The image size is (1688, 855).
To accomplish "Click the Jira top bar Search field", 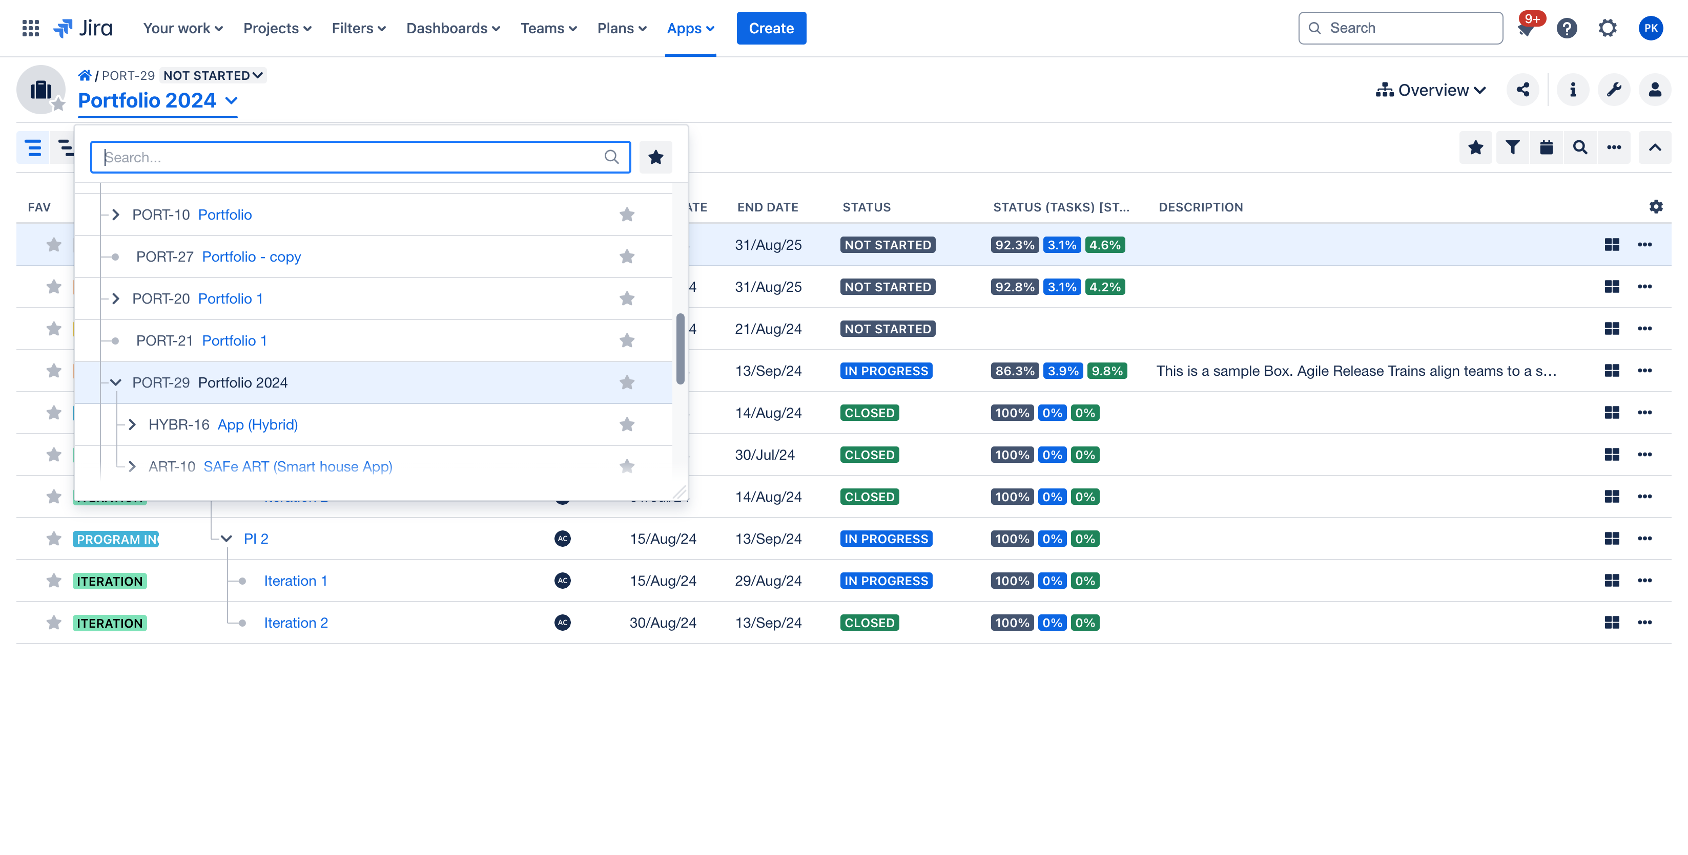I will (1401, 28).
